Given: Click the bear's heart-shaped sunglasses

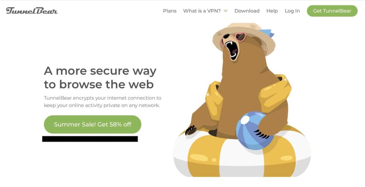Looking at the screenshot, I should click(x=237, y=37).
